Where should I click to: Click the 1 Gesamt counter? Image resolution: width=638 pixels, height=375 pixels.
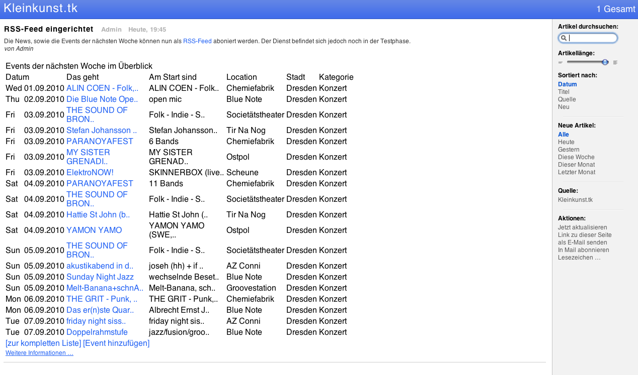(x=616, y=9)
